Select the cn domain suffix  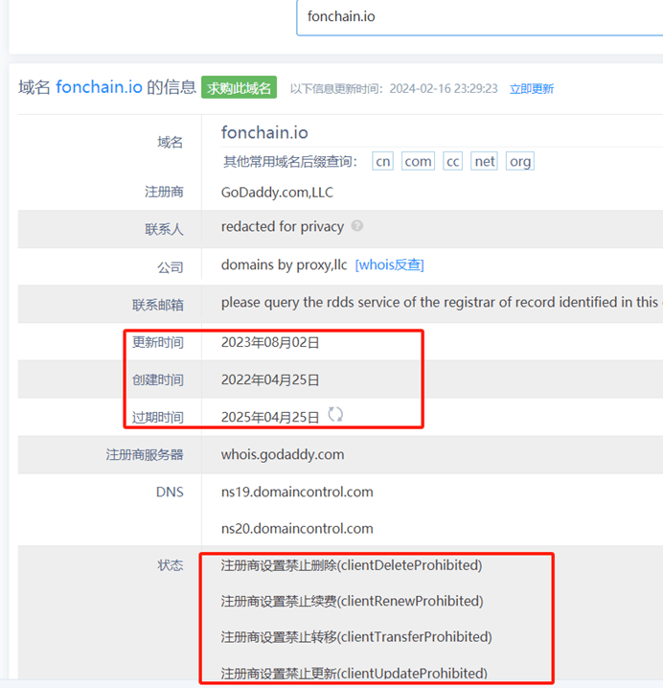coord(382,161)
